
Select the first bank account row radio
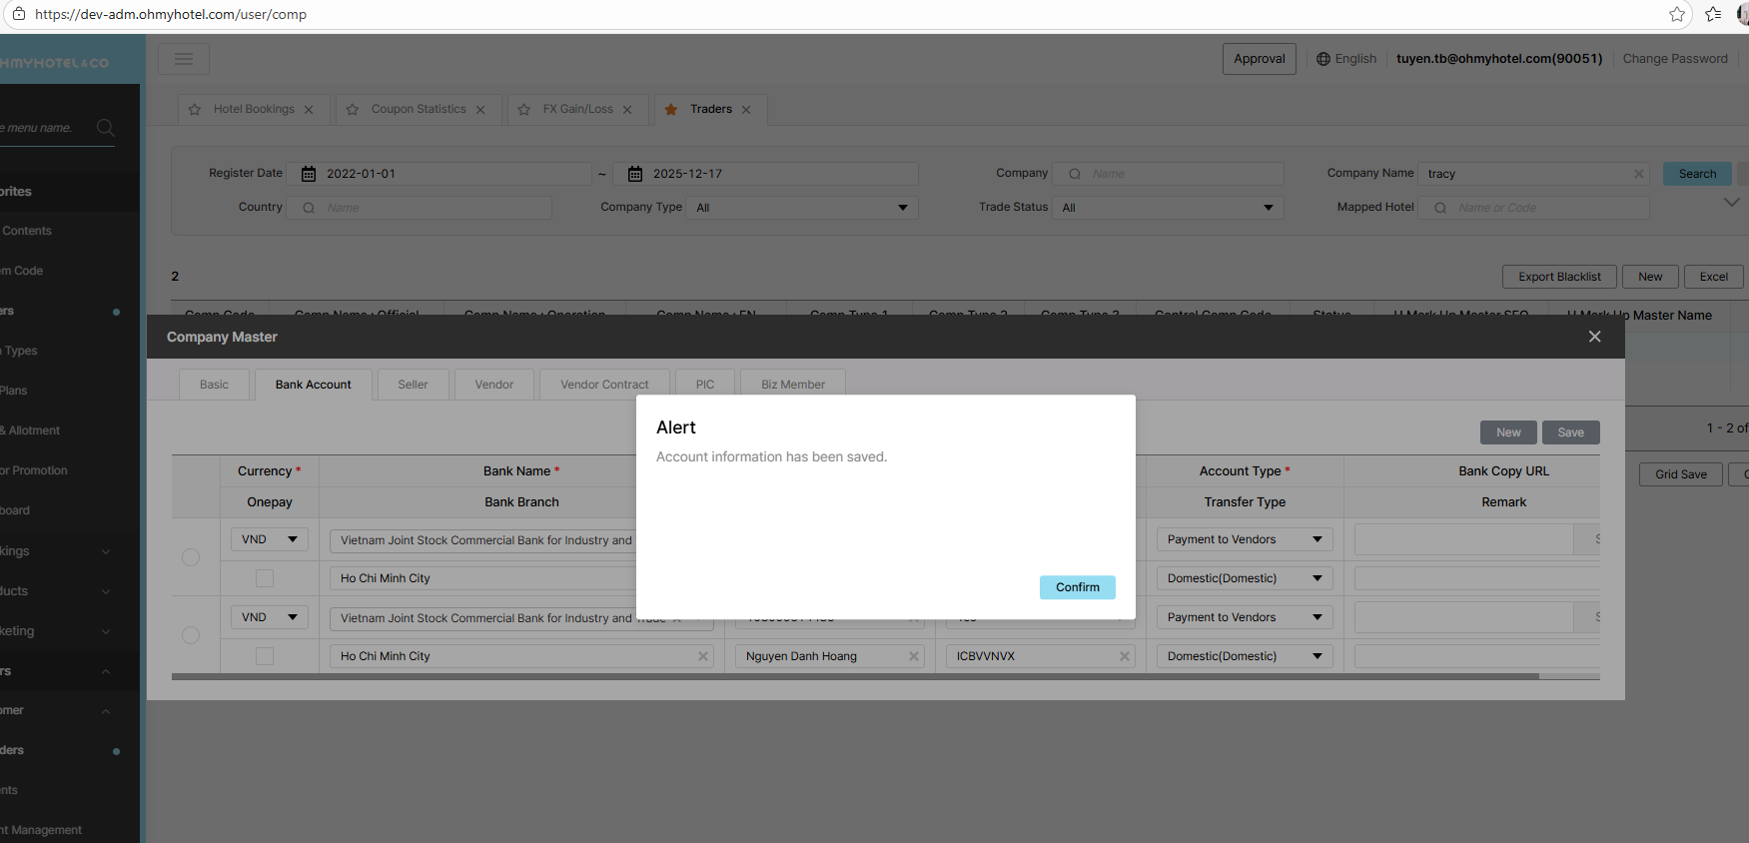[191, 557]
